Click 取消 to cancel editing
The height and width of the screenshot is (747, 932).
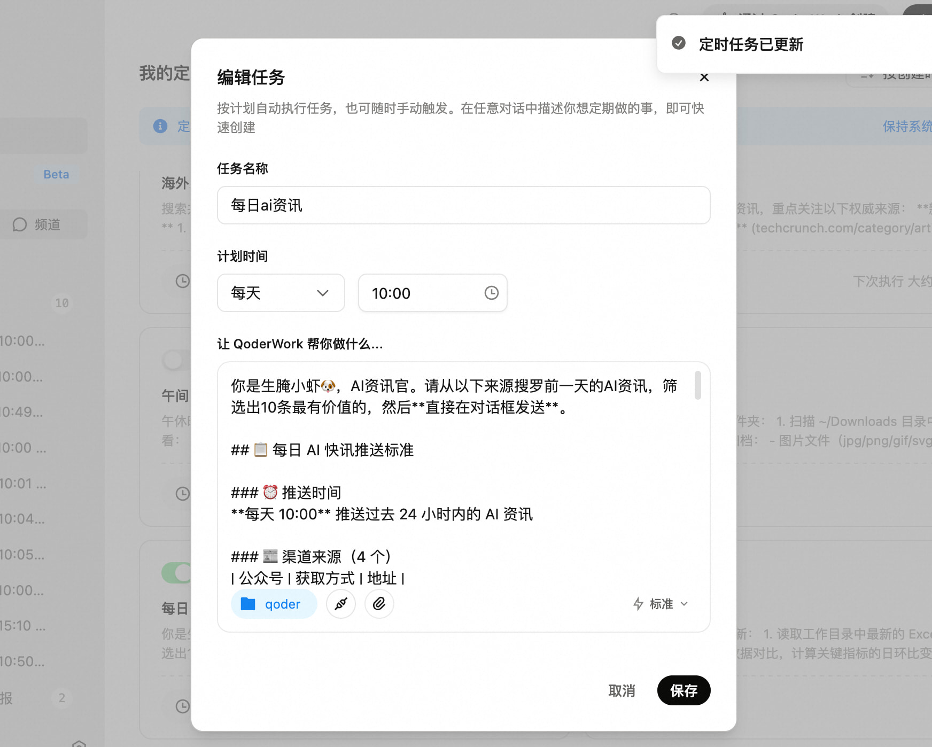coord(622,691)
